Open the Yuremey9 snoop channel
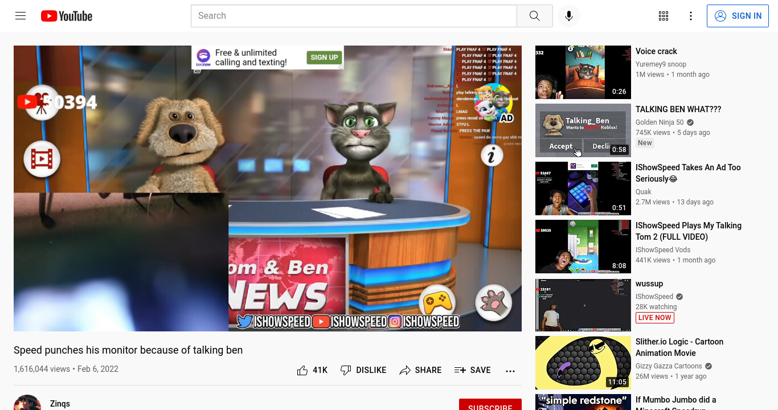 point(661,64)
